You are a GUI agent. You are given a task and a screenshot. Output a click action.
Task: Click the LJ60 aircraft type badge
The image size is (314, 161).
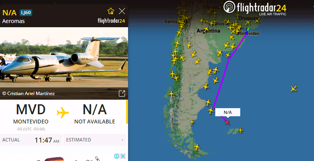[x=26, y=13]
